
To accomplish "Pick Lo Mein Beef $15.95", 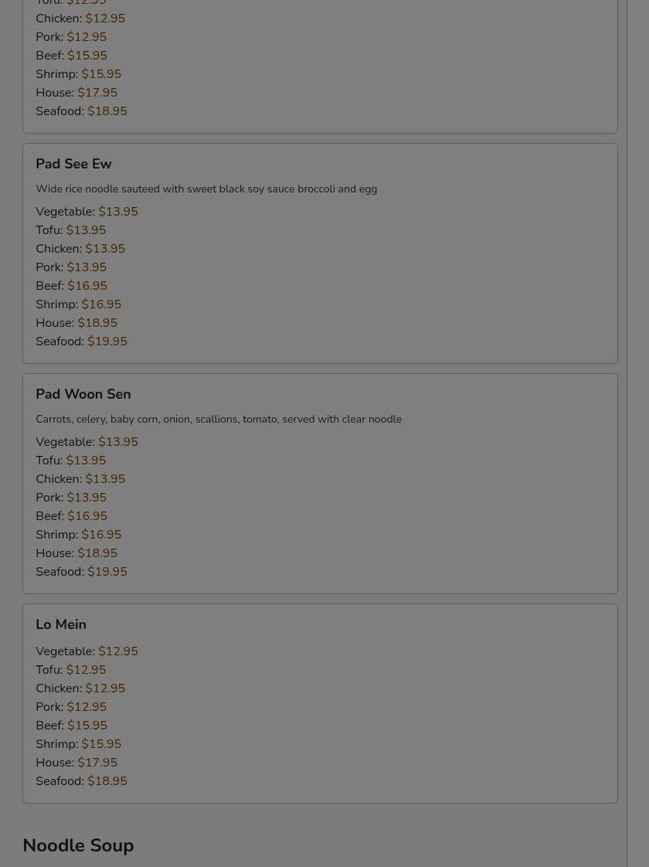I will [x=71, y=725].
